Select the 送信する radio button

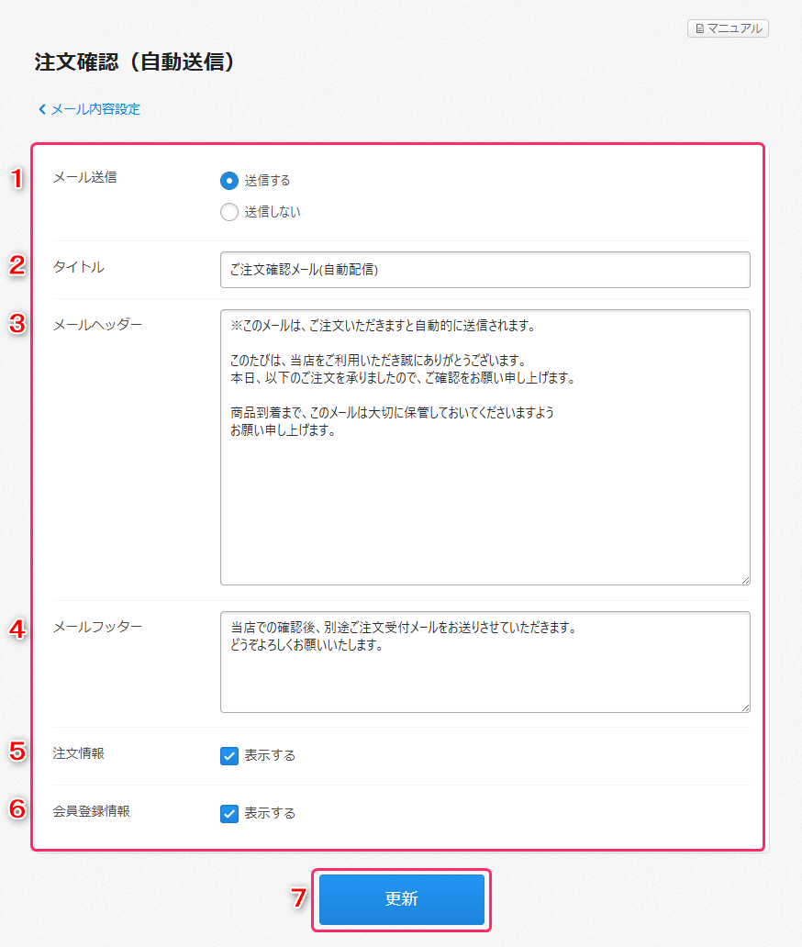click(x=229, y=180)
